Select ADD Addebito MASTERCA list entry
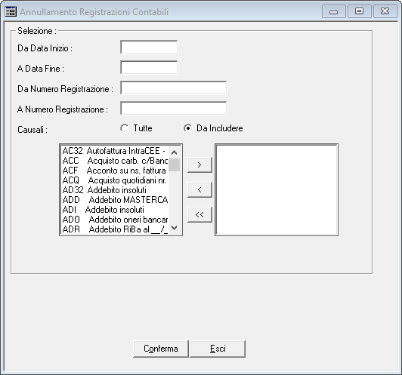402x375 pixels. coord(115,200)
